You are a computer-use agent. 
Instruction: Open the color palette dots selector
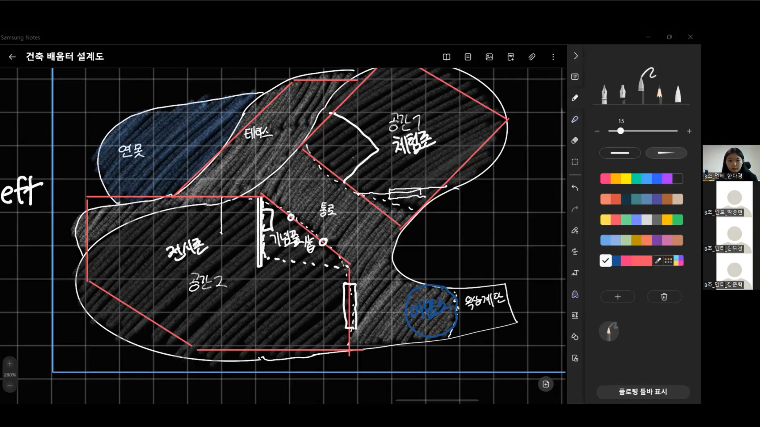668,261
